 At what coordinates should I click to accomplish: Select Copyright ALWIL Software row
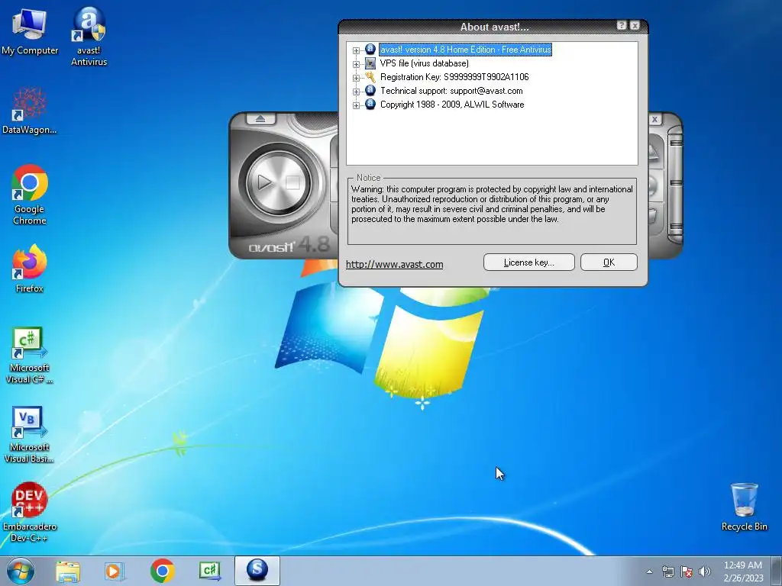click(452, 104)
